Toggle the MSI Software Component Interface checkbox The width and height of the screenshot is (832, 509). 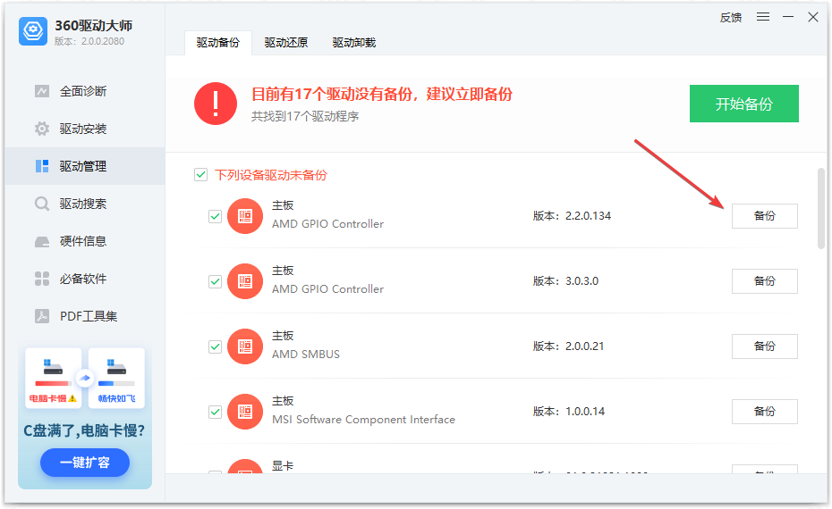(x=215, y=412)
